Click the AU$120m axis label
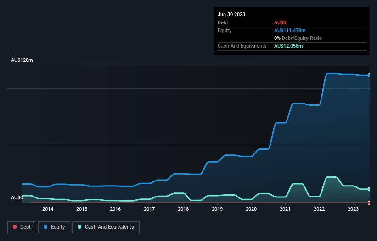377x241 pixels. point(22,60)
